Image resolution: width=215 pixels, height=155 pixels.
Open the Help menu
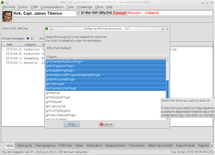tap(109, 7)
